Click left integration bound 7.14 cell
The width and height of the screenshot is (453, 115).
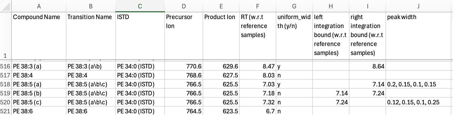pyautogui.click(x=331, y=93)
